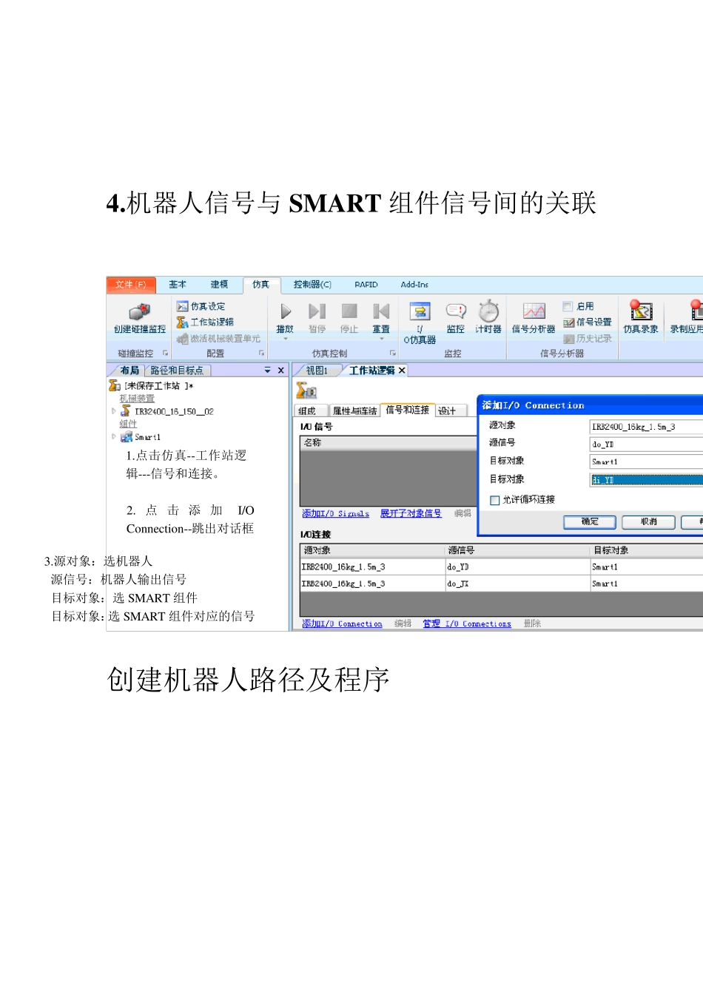This screenshot has width=703, height=994.
Task: Click the Stop (停止) simulation button
Action: click(349, 318)
